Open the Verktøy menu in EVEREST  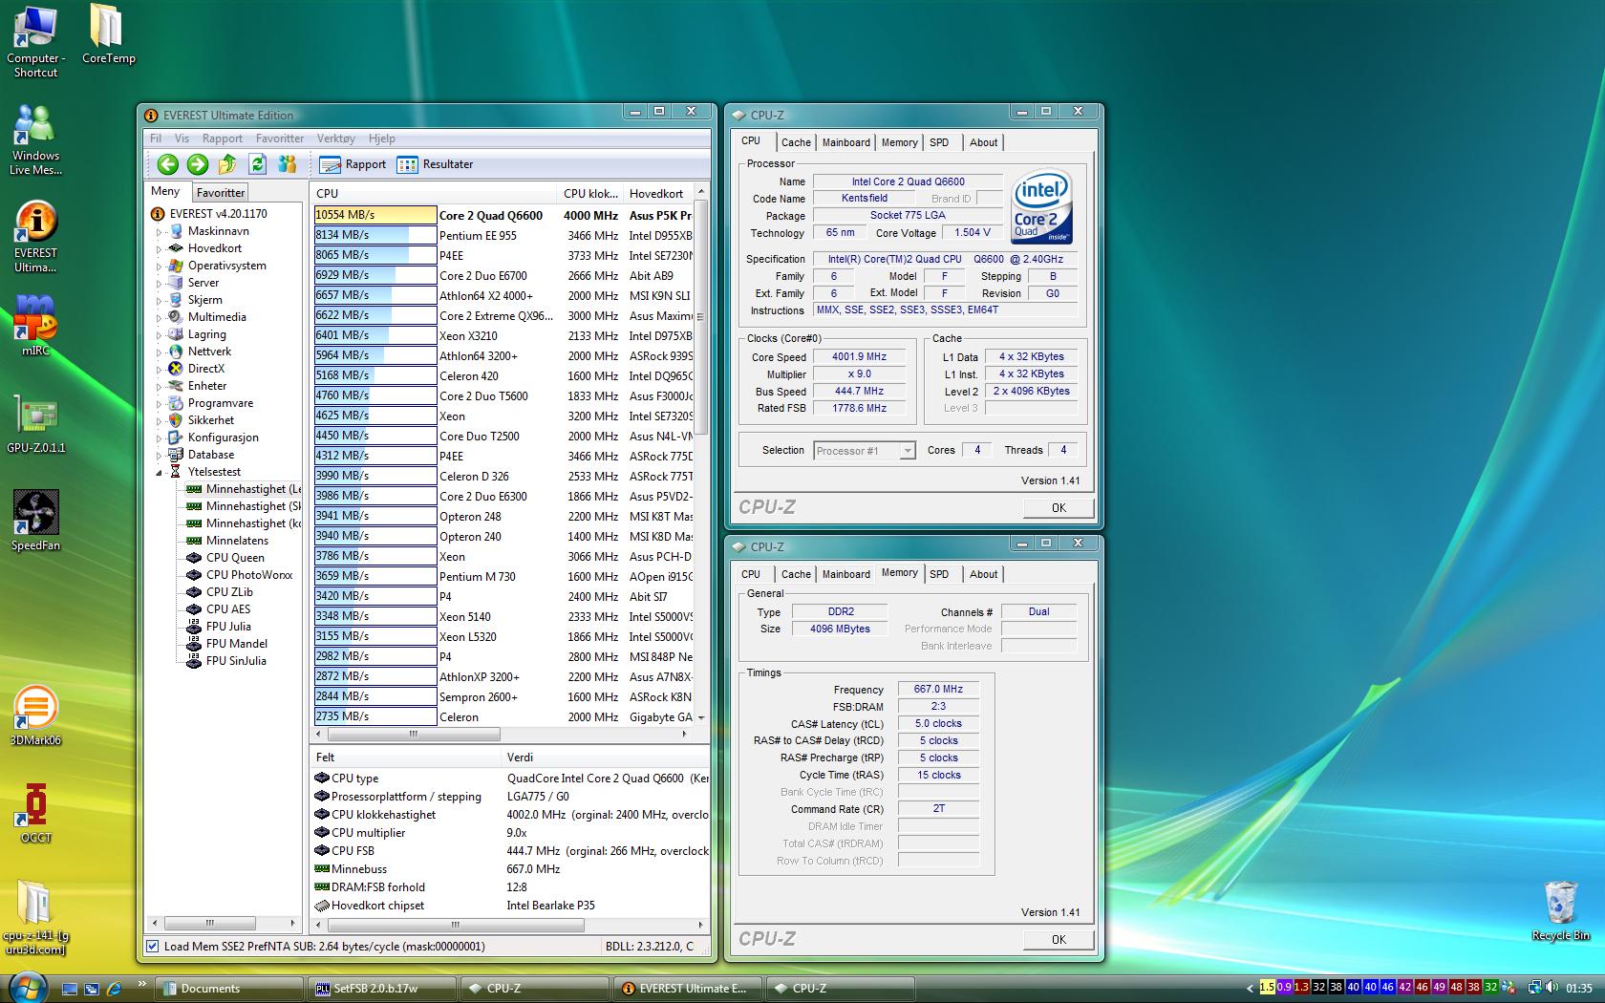click(x=336, y=139)
